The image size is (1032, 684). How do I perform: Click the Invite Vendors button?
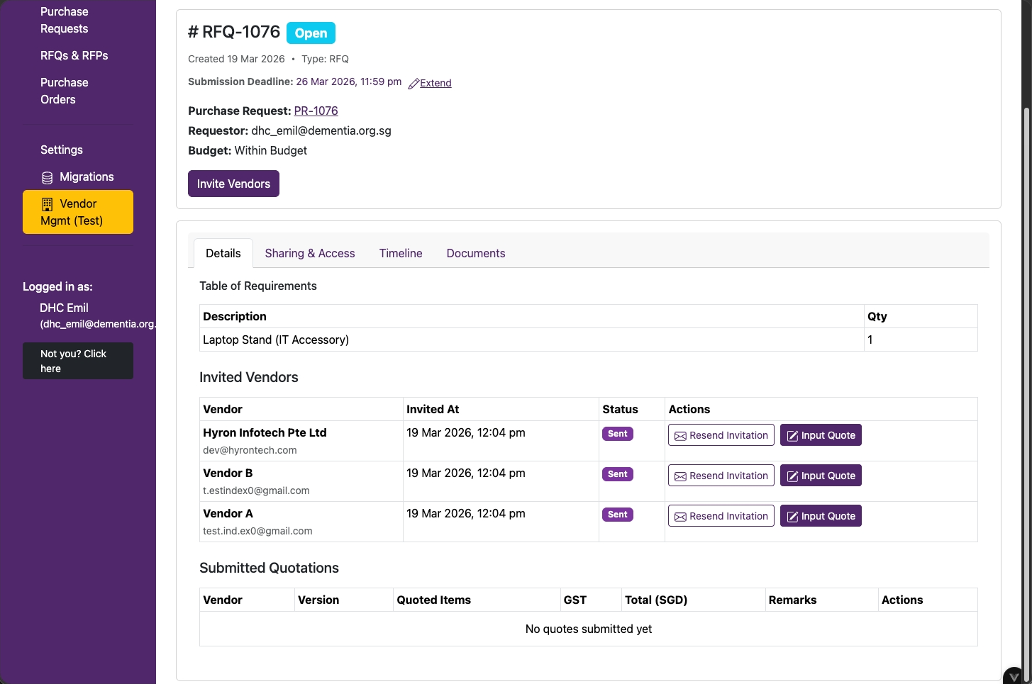233,184
